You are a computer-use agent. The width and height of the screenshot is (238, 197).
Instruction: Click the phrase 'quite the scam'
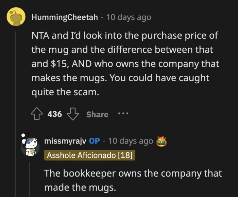65,93
